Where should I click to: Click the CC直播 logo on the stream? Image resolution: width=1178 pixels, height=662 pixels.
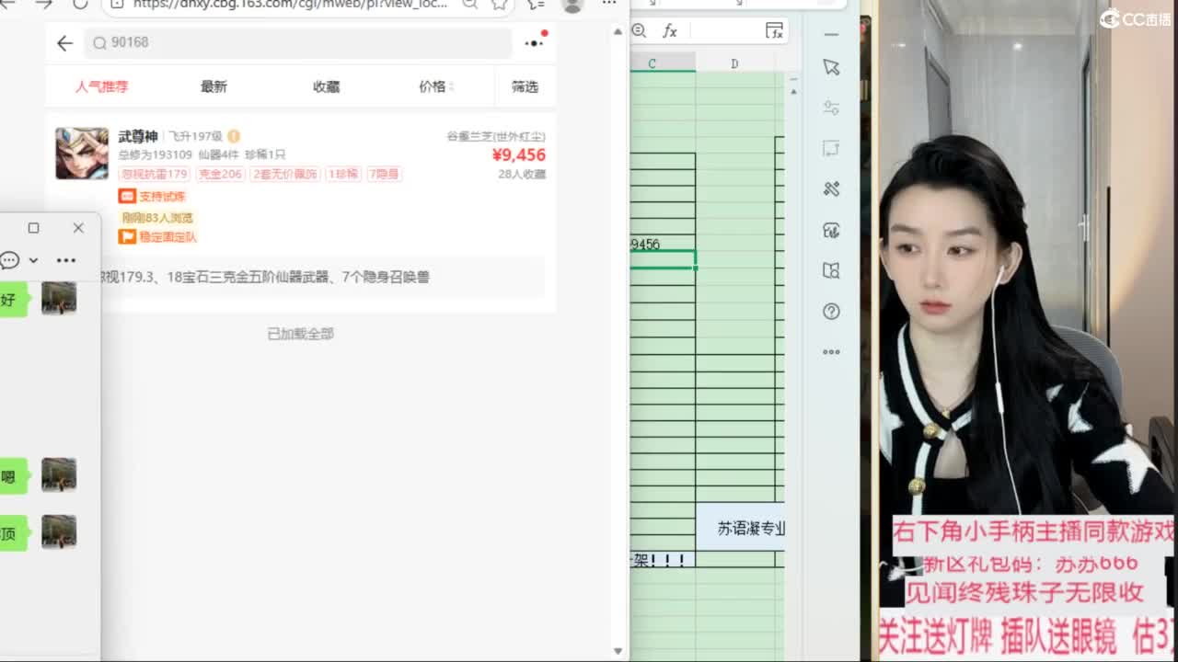click(x=1137, y=18)
